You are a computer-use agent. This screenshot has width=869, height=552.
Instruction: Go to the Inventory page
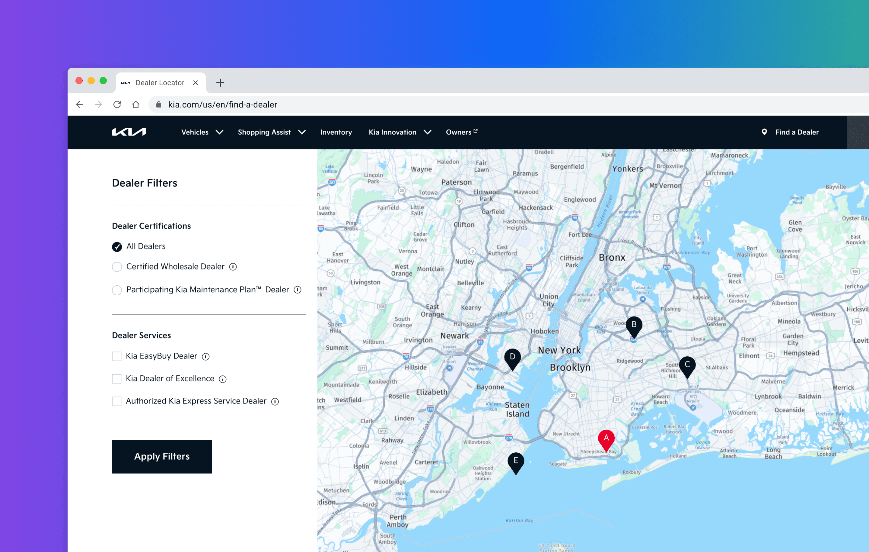tap(336, 132)
